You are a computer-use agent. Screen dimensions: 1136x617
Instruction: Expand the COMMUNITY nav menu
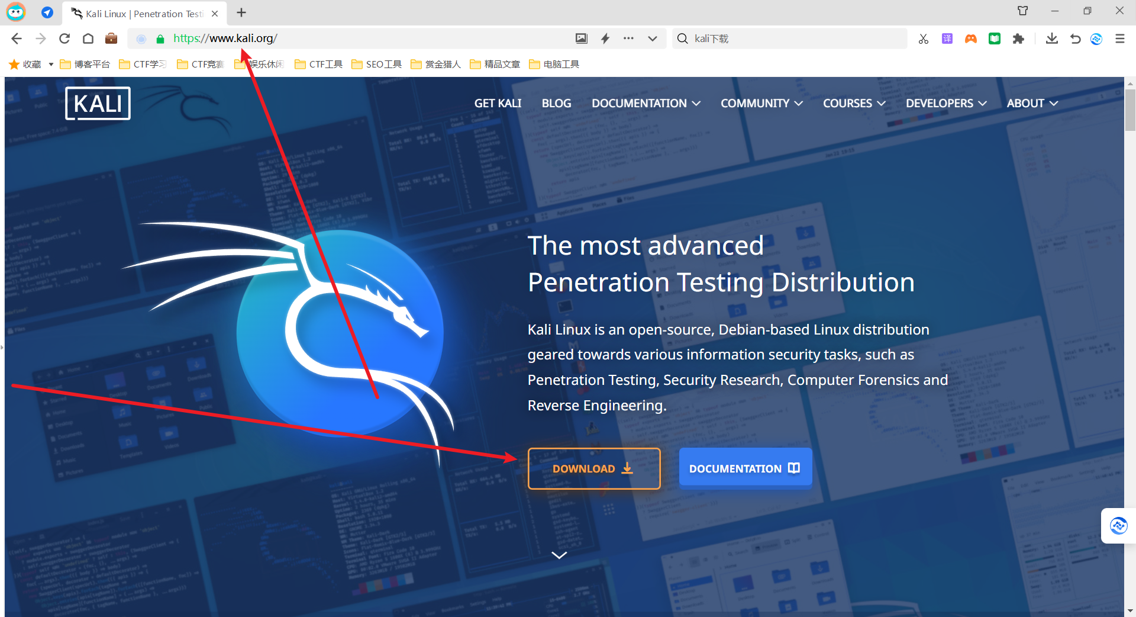[761, 103]
